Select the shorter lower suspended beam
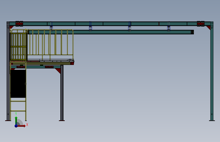 111,32
